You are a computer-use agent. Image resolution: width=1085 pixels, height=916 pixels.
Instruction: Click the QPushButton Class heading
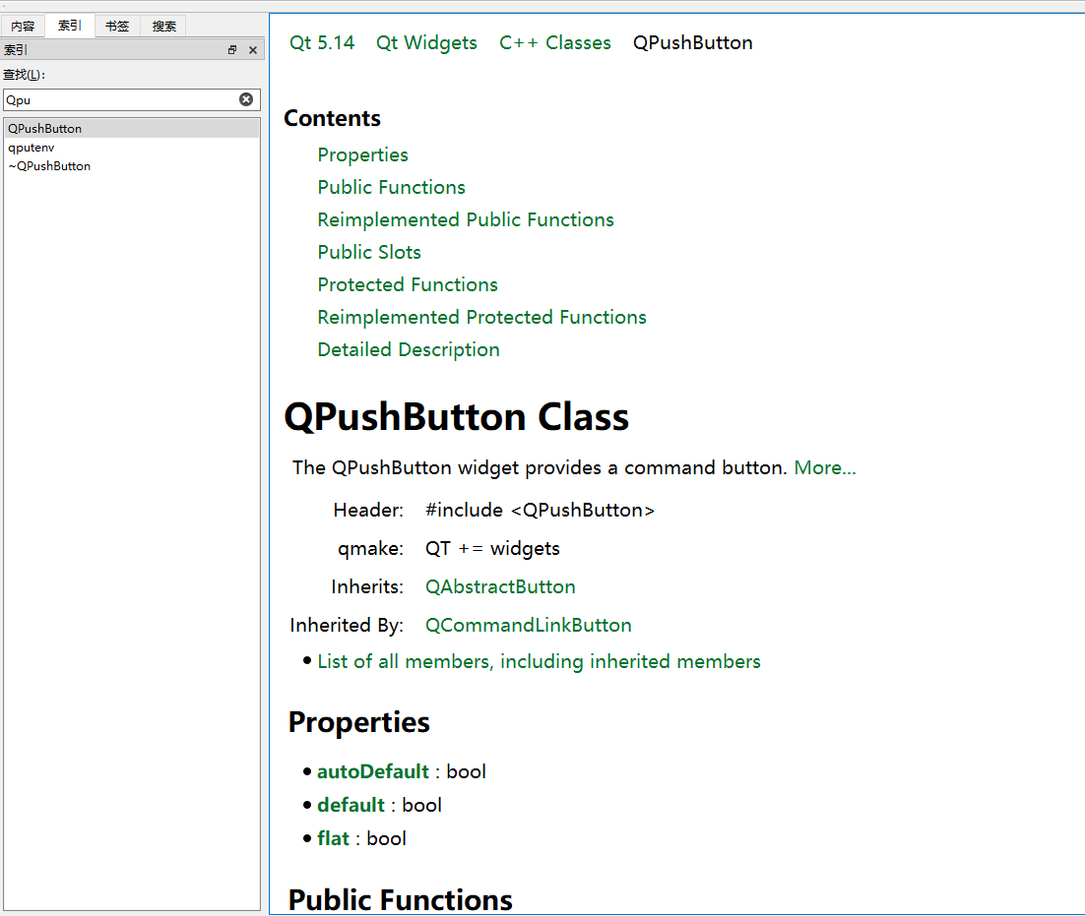457,417
